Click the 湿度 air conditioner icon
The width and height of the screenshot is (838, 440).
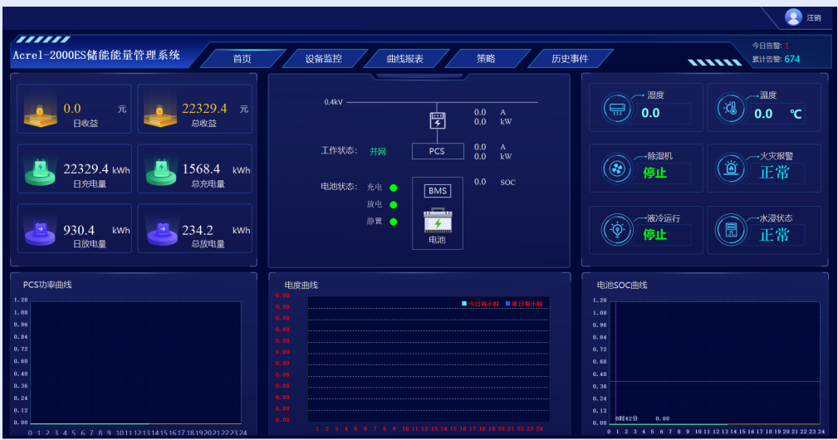pyautogui.click(x=617, y=107)
